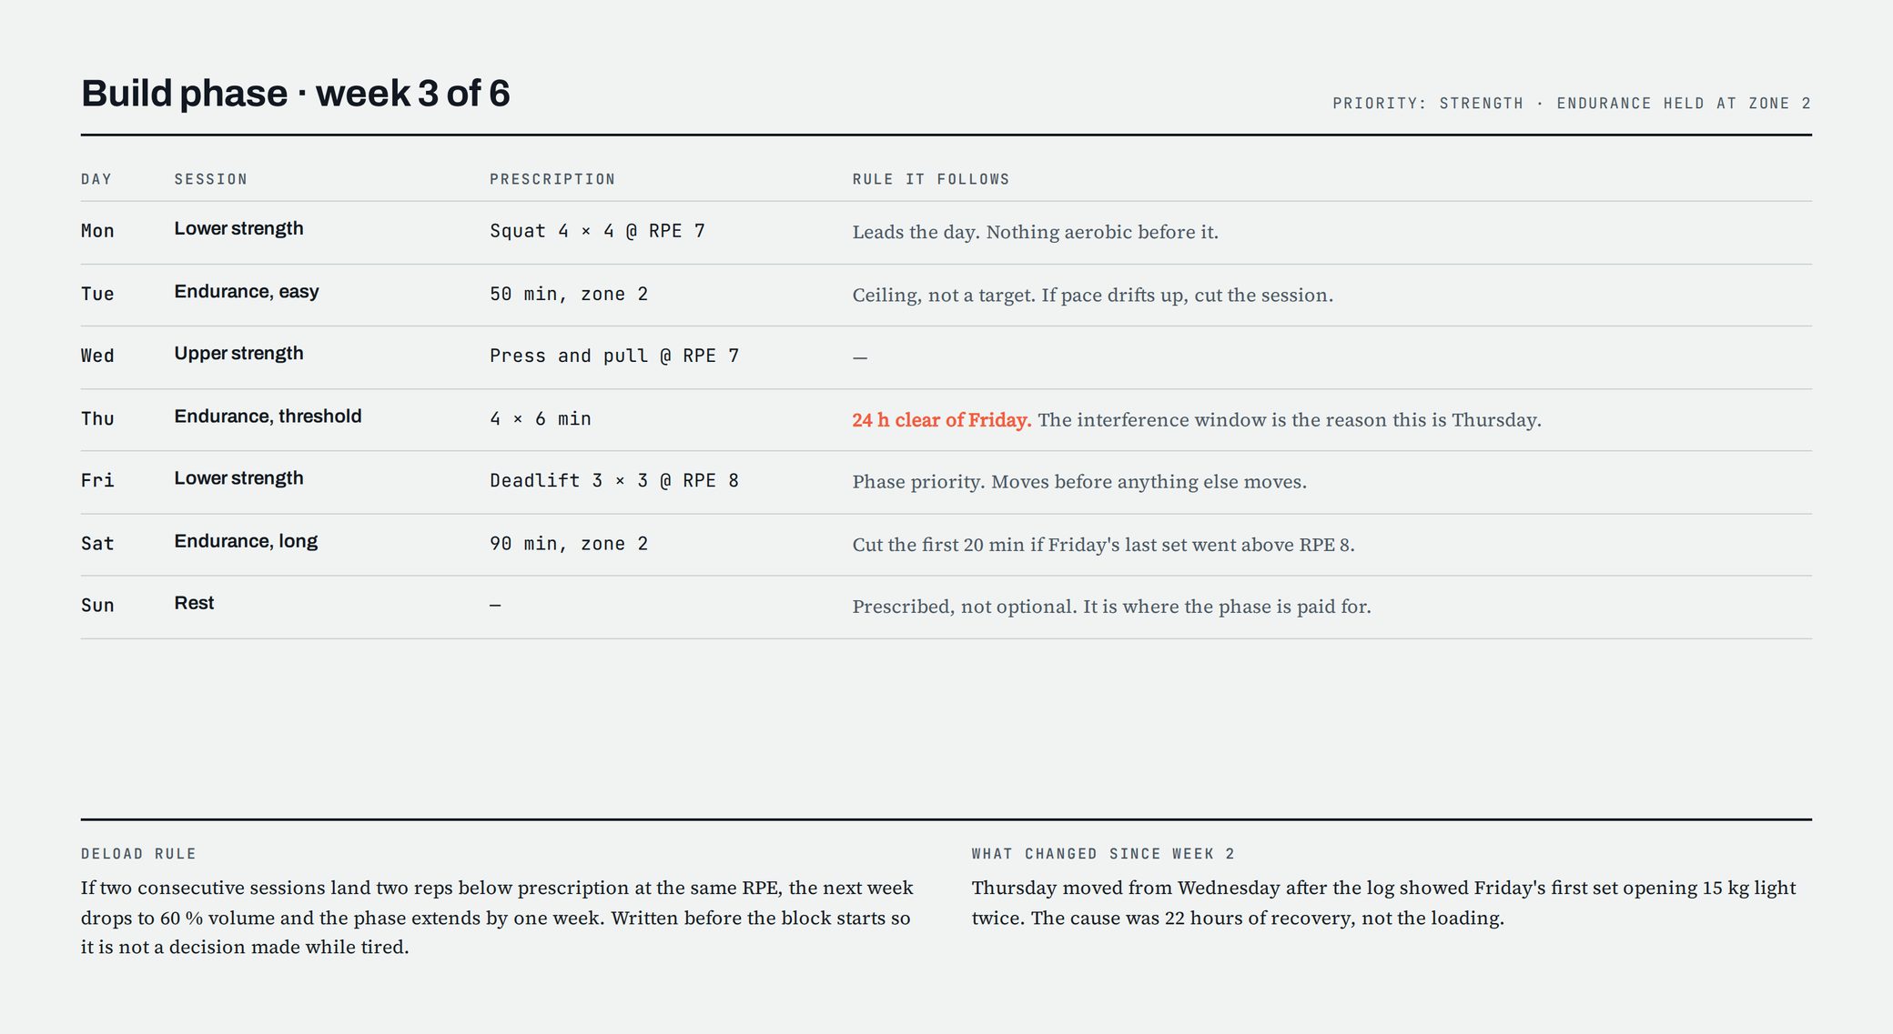Viewport: 1893px width, 1034px height.
Task: Click the SESSION column header
Action: click(x=211, y=179)
